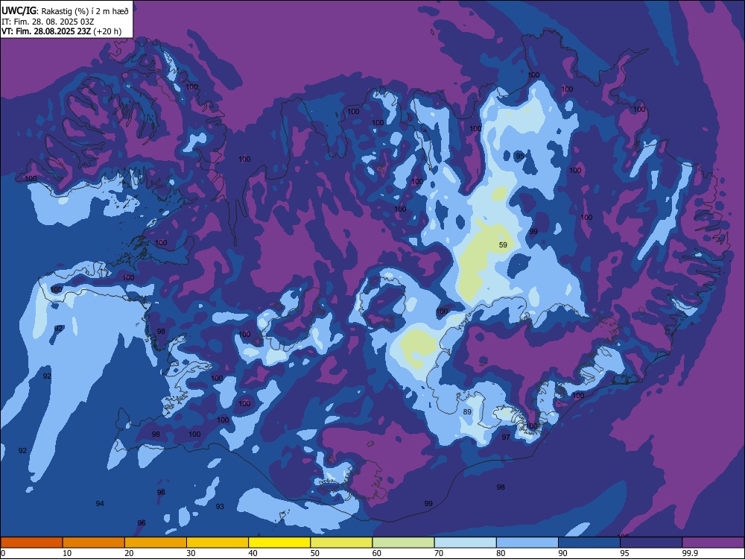745x559 pixels.
Task: Click the '89' humidity value on the map
Action: pyautogui.click(x=467, y=411)
